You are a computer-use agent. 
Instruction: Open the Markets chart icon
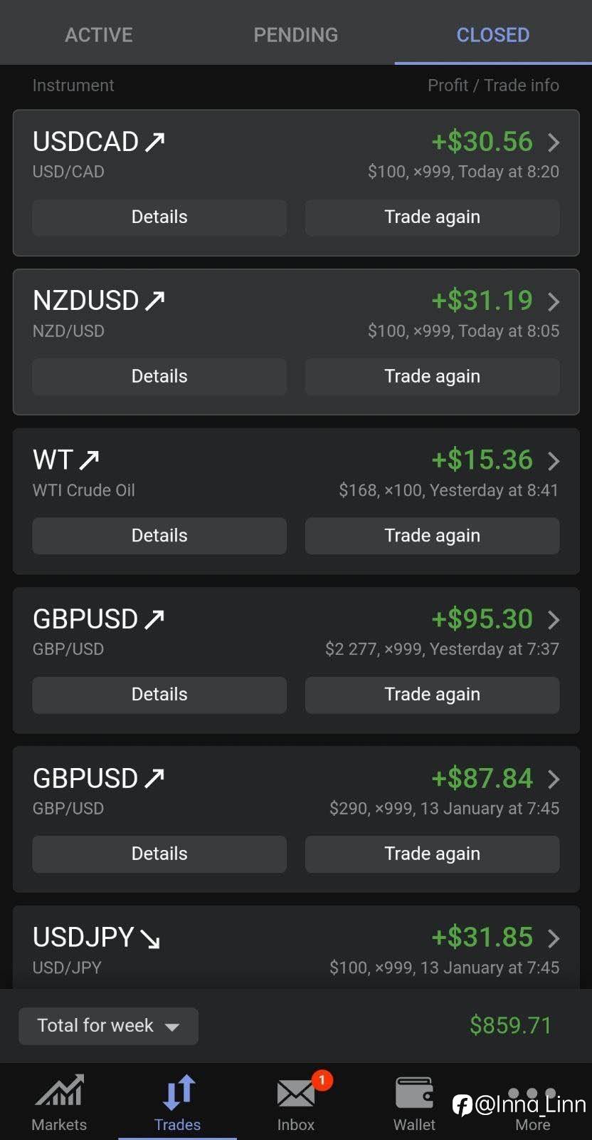click(59, 1092)
